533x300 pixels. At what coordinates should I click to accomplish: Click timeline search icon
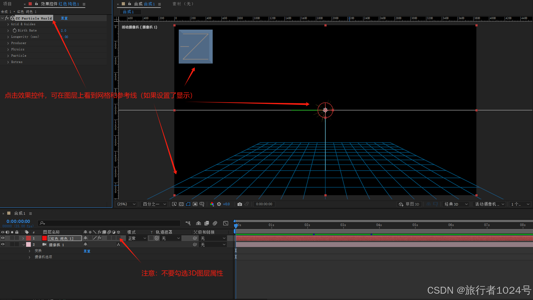coord(42,223)
